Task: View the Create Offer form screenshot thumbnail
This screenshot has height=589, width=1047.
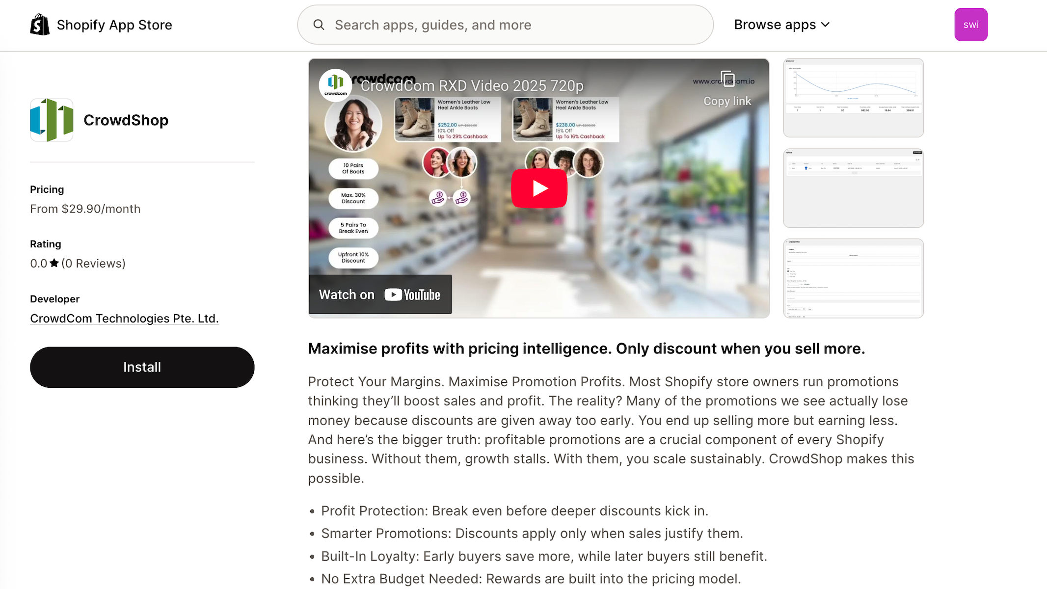Action: click(x=853, y=278)
